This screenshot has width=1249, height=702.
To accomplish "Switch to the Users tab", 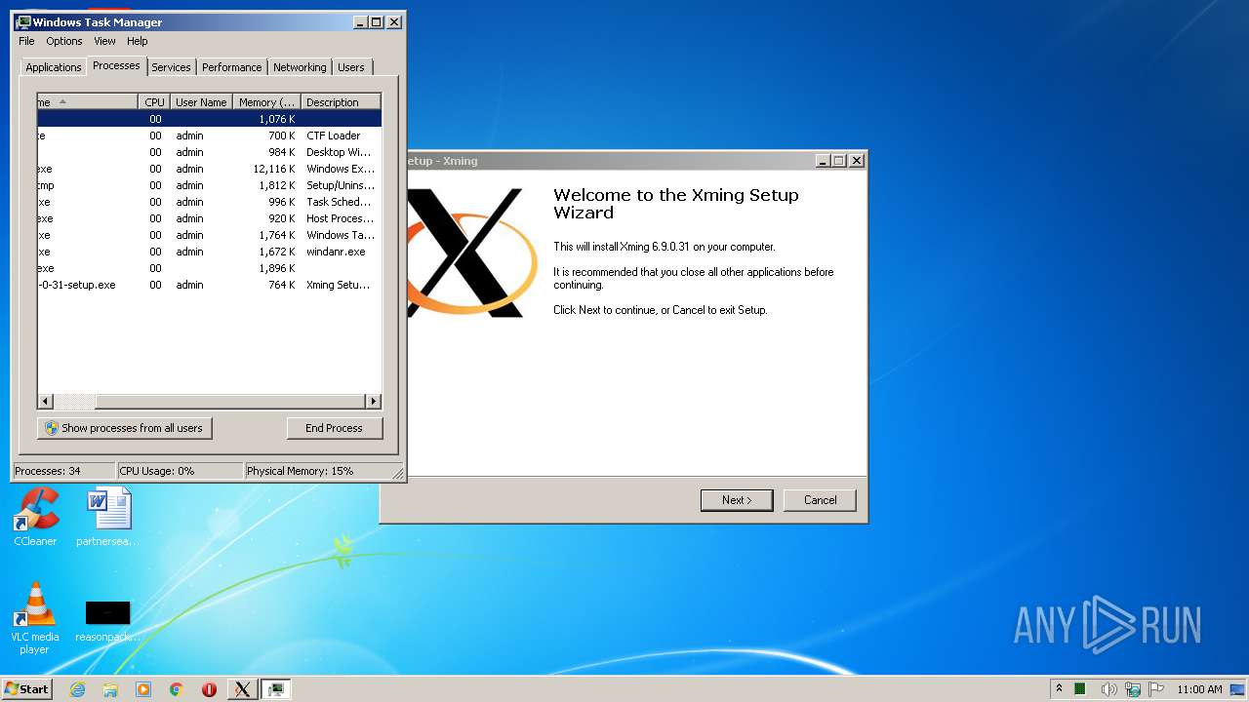I will (351, 67).
